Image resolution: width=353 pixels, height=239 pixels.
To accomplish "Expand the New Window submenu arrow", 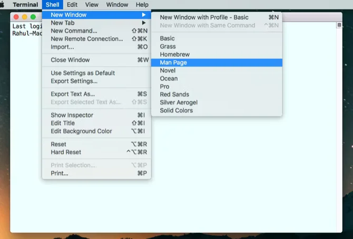I will click(x=144, y=15).
